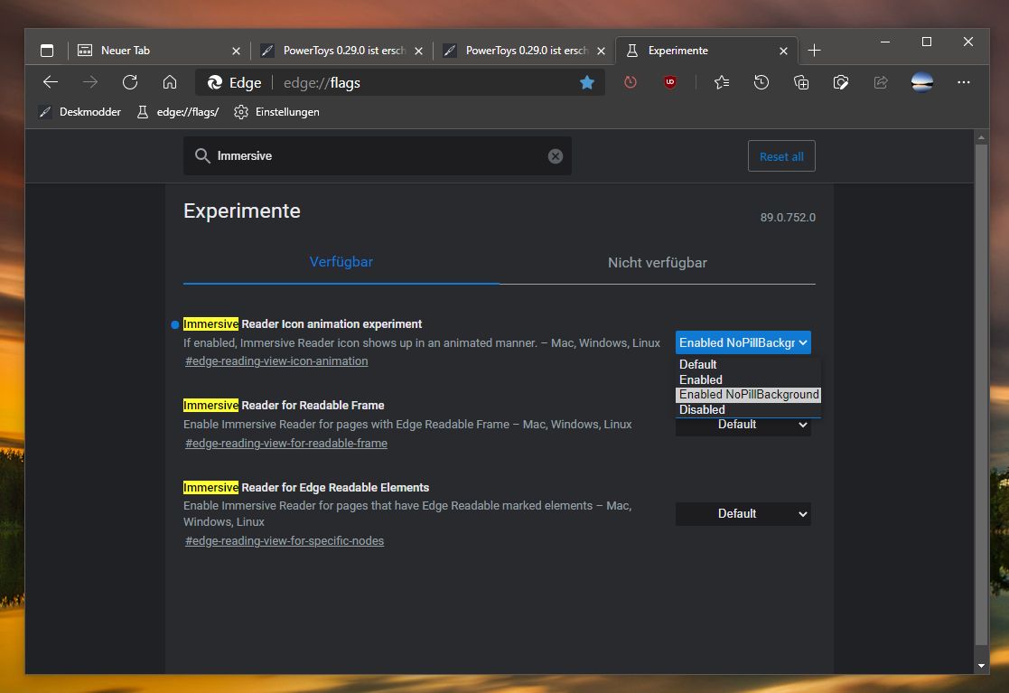Click the Immersive Reader Icon animation experiment title
The width and height of the screenshot is (1009, 693).
point(303,324)
